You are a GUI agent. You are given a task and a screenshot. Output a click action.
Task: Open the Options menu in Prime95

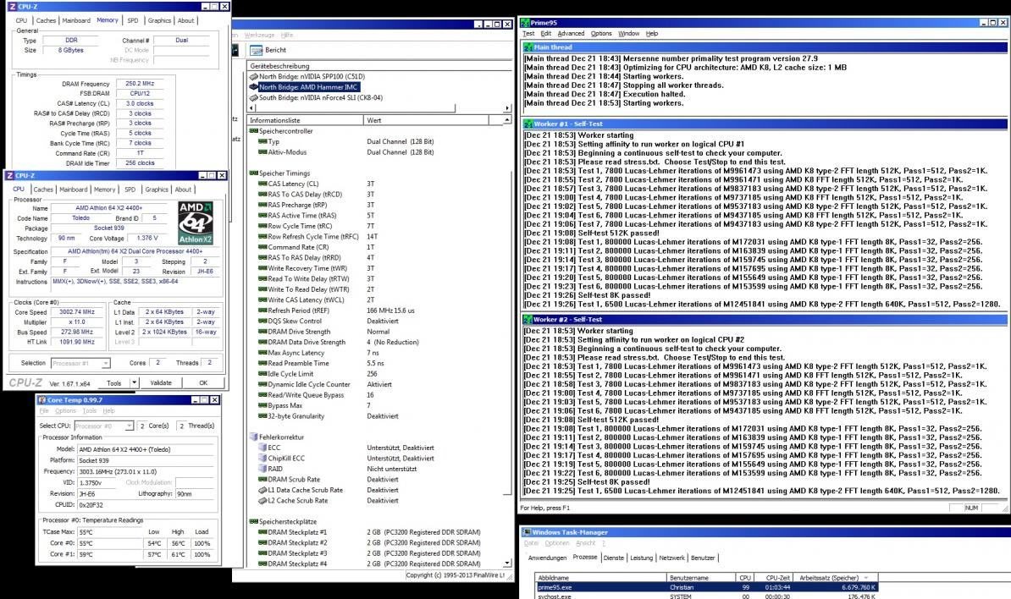point(601,34)
